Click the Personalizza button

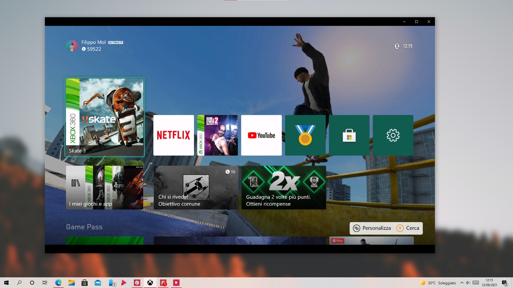372,228
